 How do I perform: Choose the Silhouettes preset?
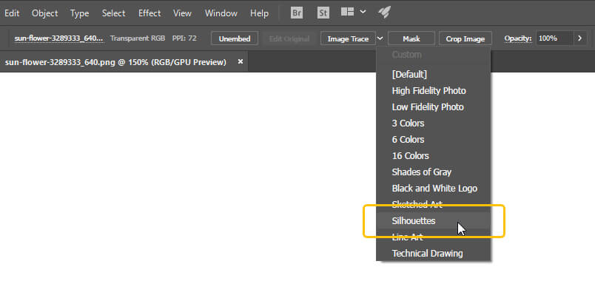click(434, 220)
